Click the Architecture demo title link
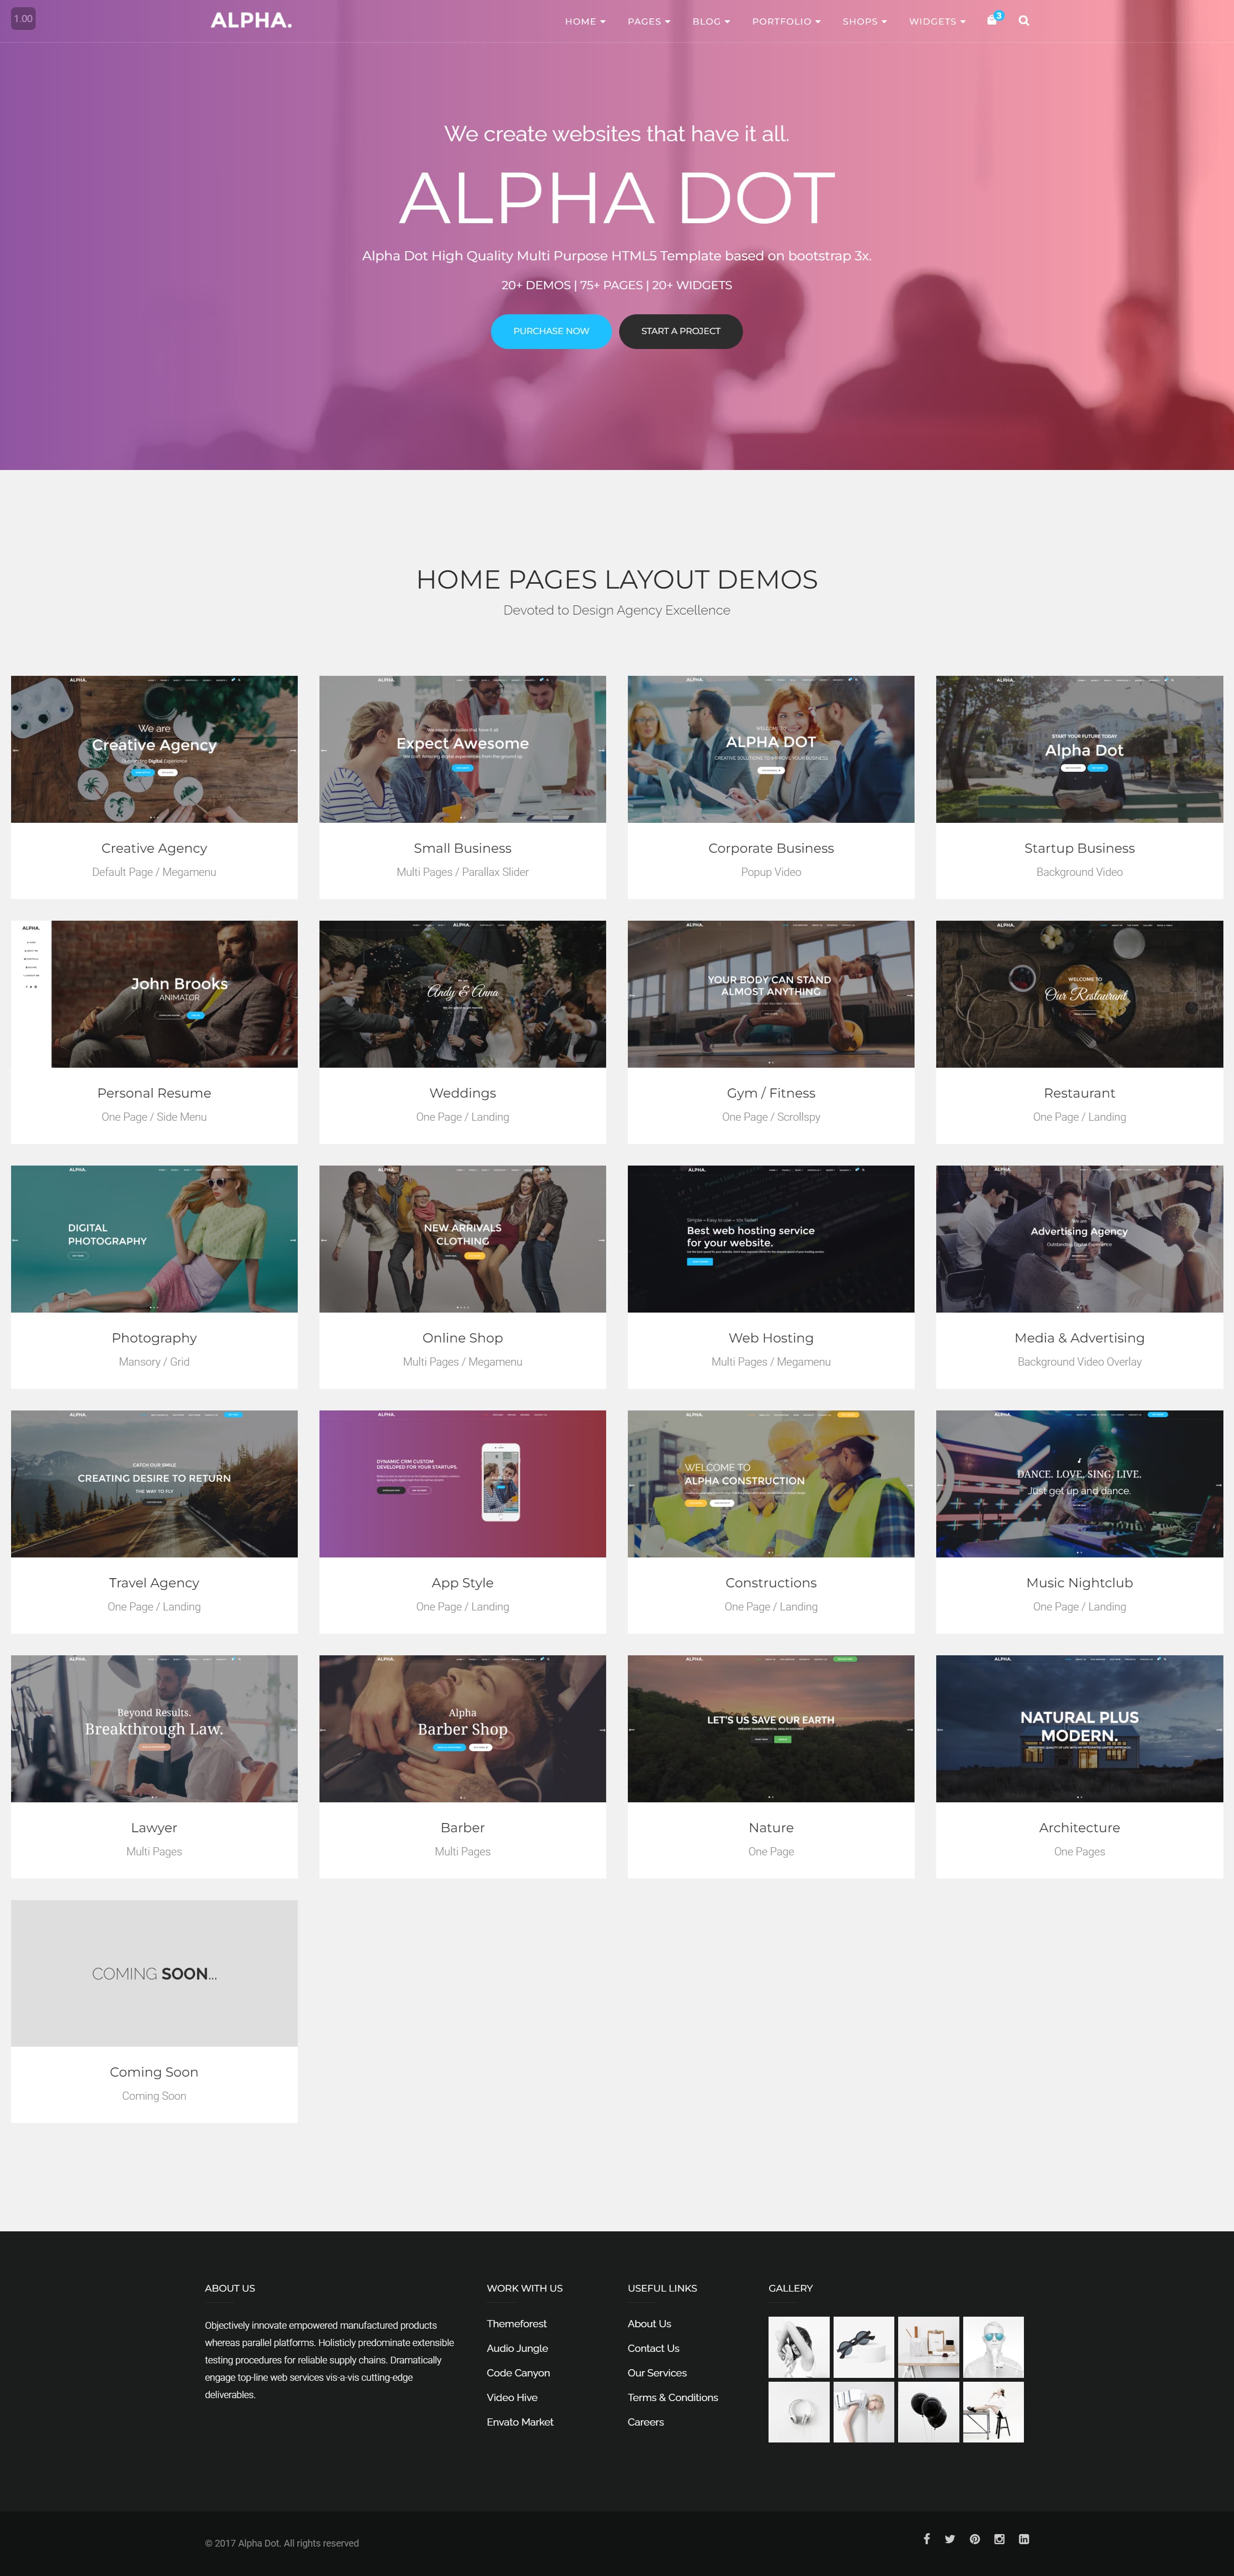Screen dimensions: 1234x2576 click(x=1079, y=1827)
